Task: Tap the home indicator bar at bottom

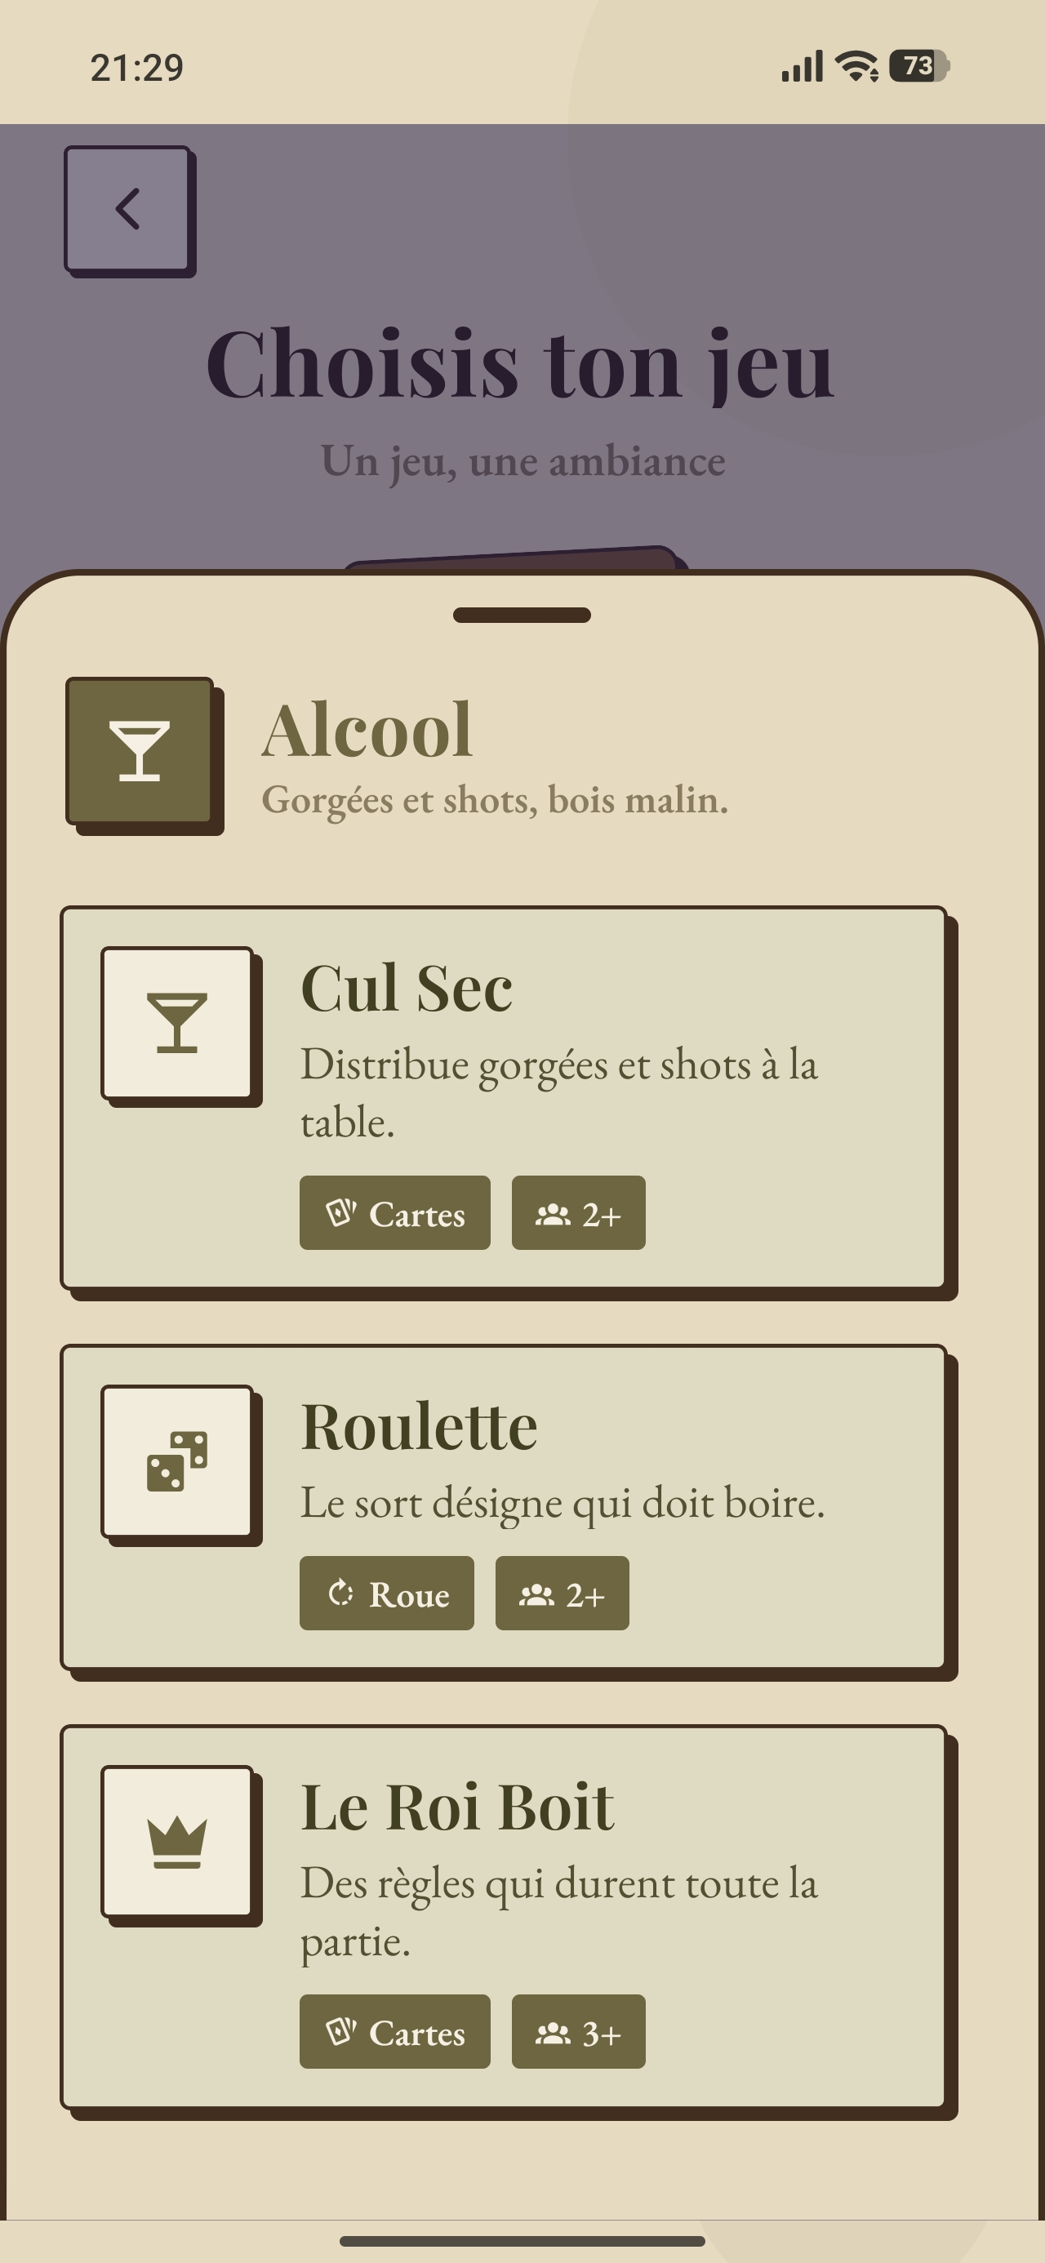Action: pyautogui.click(x=522, y=2240)
